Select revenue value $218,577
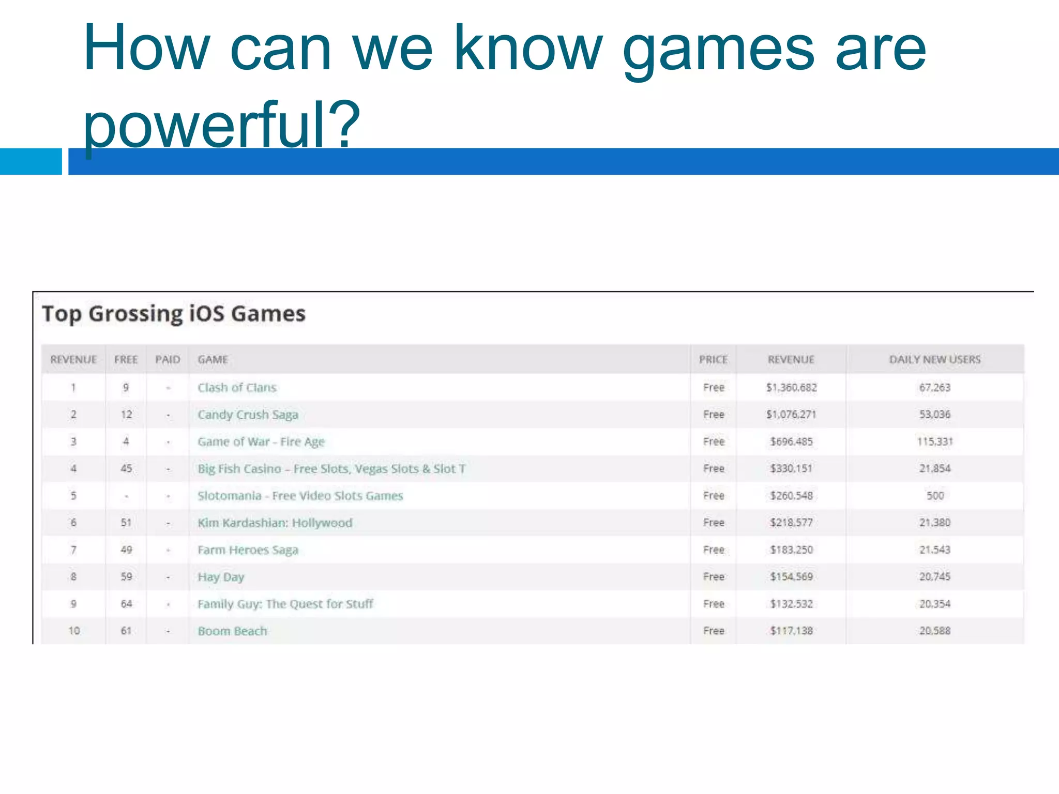Image resolution: width=1059 pixels, height=794 pixels. [792, 523]
